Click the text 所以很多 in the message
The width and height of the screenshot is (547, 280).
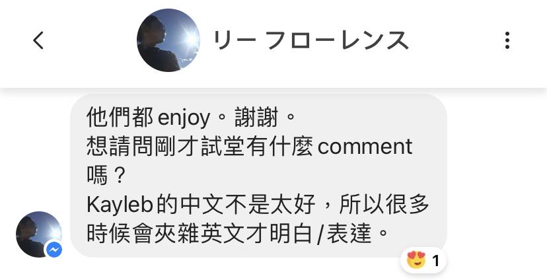(384, 205)
